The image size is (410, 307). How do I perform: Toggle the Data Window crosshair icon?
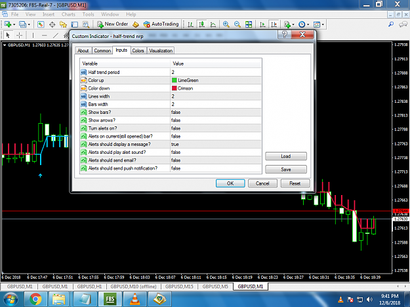coord(52,24)
